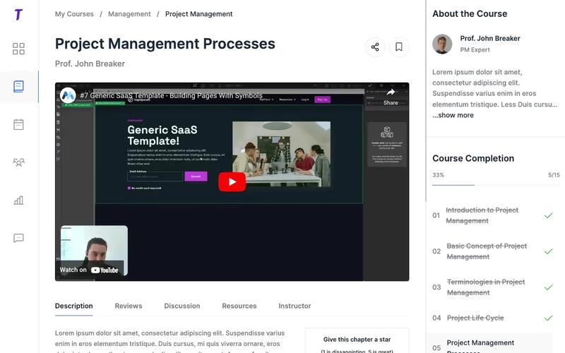Select the courses book icon in sidebar
The height and width of the screenshot is (353, 565).
(x=19, y=86)
